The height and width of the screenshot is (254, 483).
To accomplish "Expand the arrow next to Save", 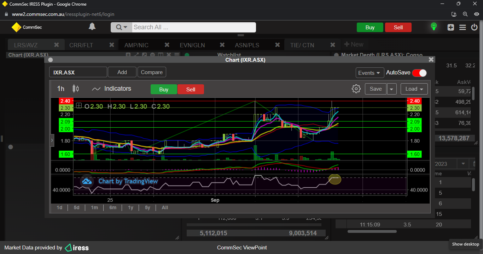I will [391, 89].
